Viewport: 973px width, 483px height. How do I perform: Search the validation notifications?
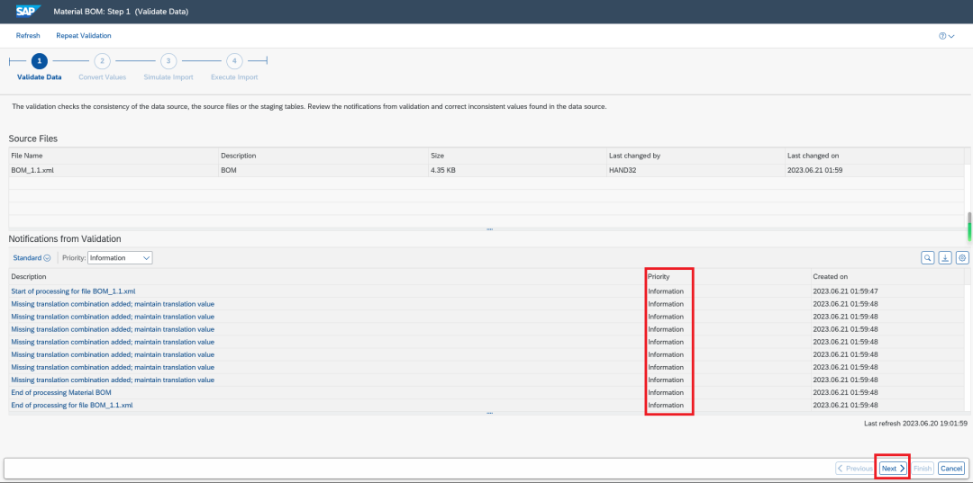click(x=927, y=257)
